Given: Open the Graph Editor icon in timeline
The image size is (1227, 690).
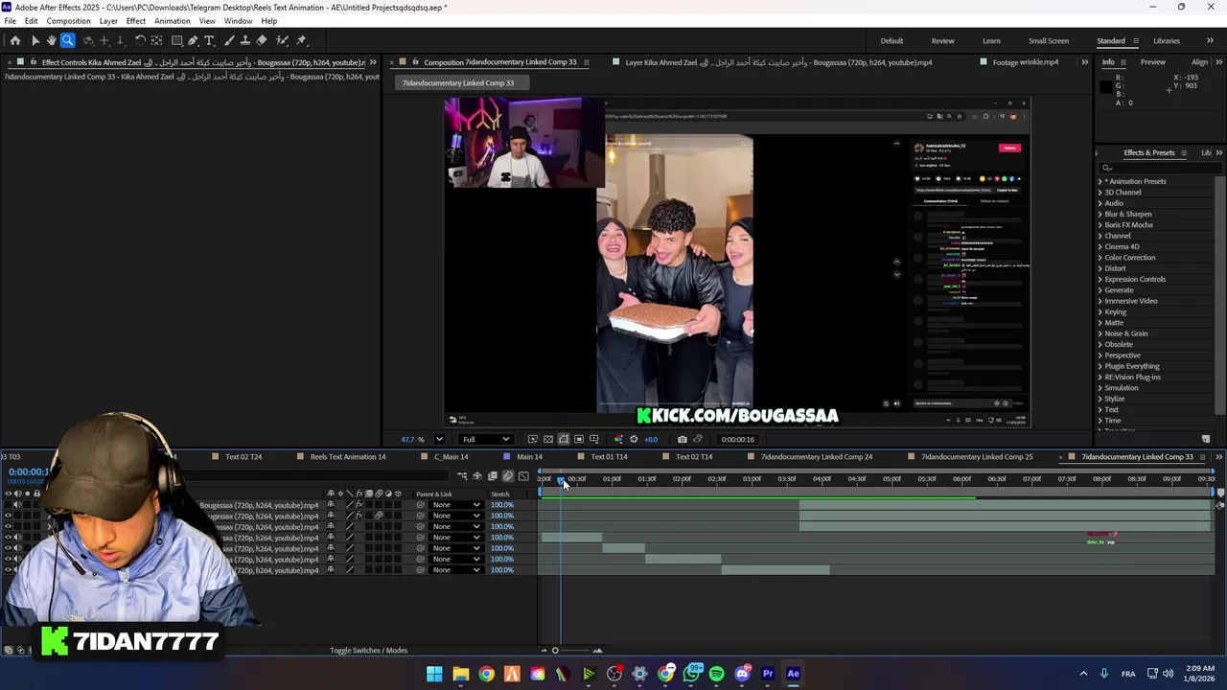Looking at the screenshot, I should [x=523, y=476].
